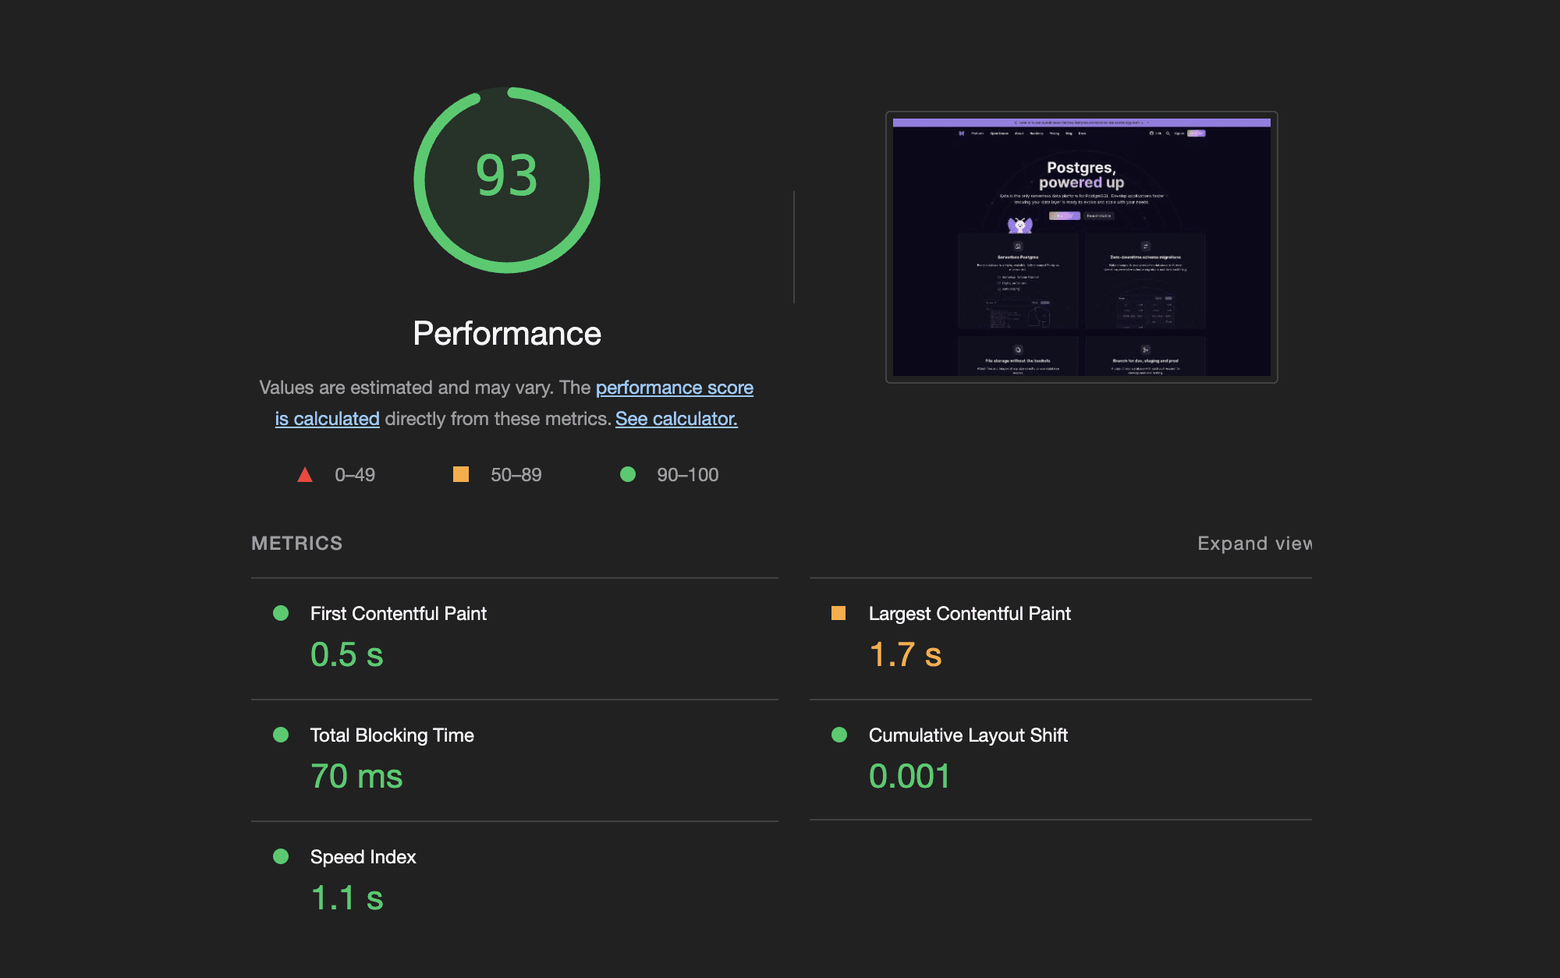1560x978 pixels.
Task: Click the 90–100 legend label
Action: pyautogui.click(x=687, y=474)
